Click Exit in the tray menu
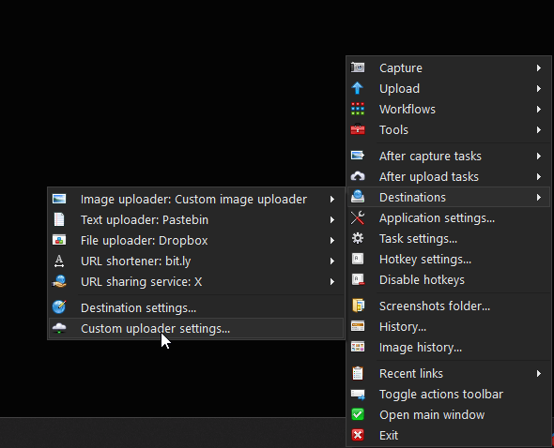The image size is (554, 448). [x=449, y=435]
